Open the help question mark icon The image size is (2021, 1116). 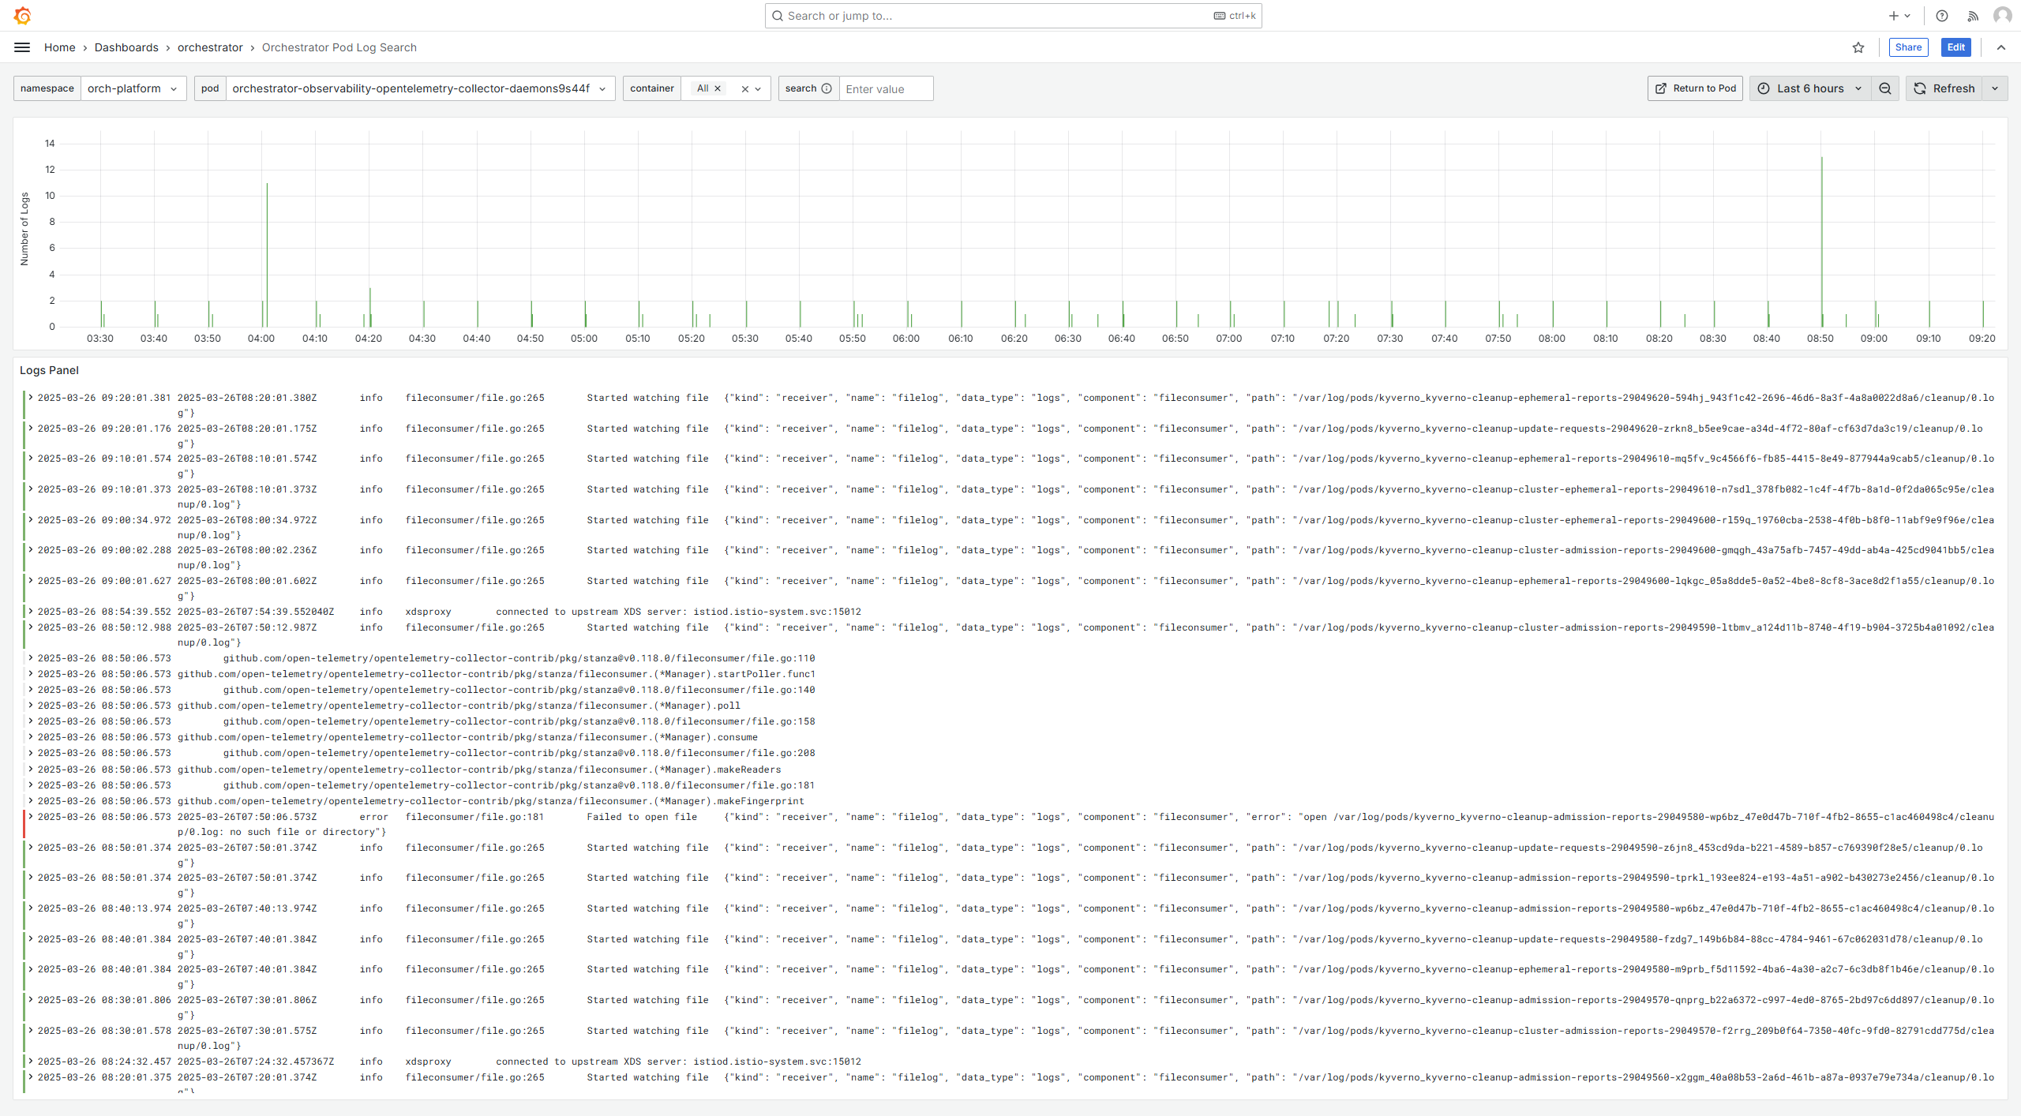[1942, 16]
